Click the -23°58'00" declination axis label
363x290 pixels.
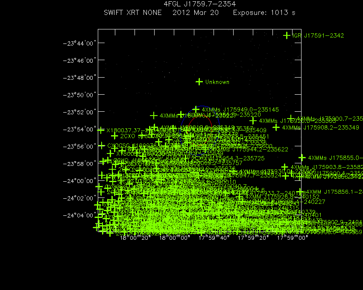tap(79, 164)
